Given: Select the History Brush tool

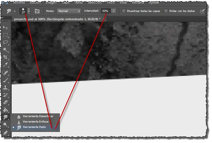Looking at the screenshot, I should pyautogui.click(x=5, y=95).
